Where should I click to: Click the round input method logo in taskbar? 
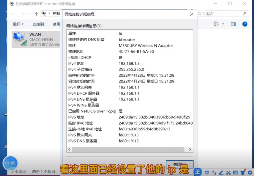point(197,172)
